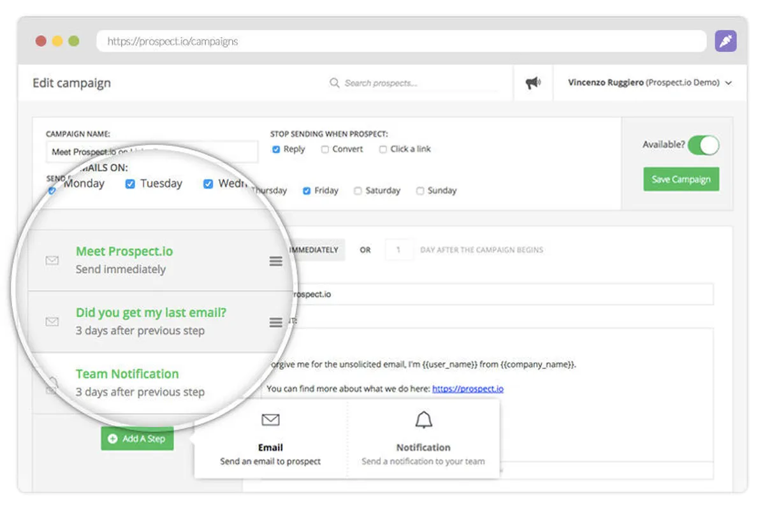Open the Meet Prospect.io step

tap(124, 251)
